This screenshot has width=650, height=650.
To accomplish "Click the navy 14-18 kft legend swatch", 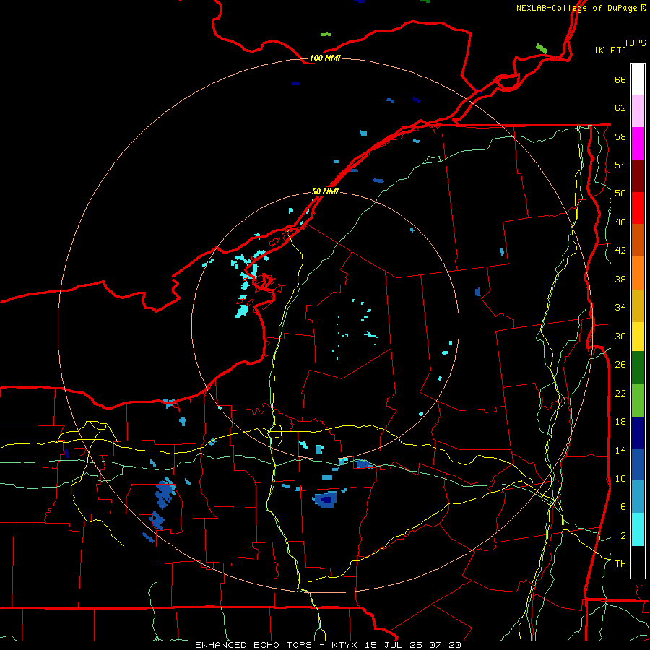I will coord(638,433).
